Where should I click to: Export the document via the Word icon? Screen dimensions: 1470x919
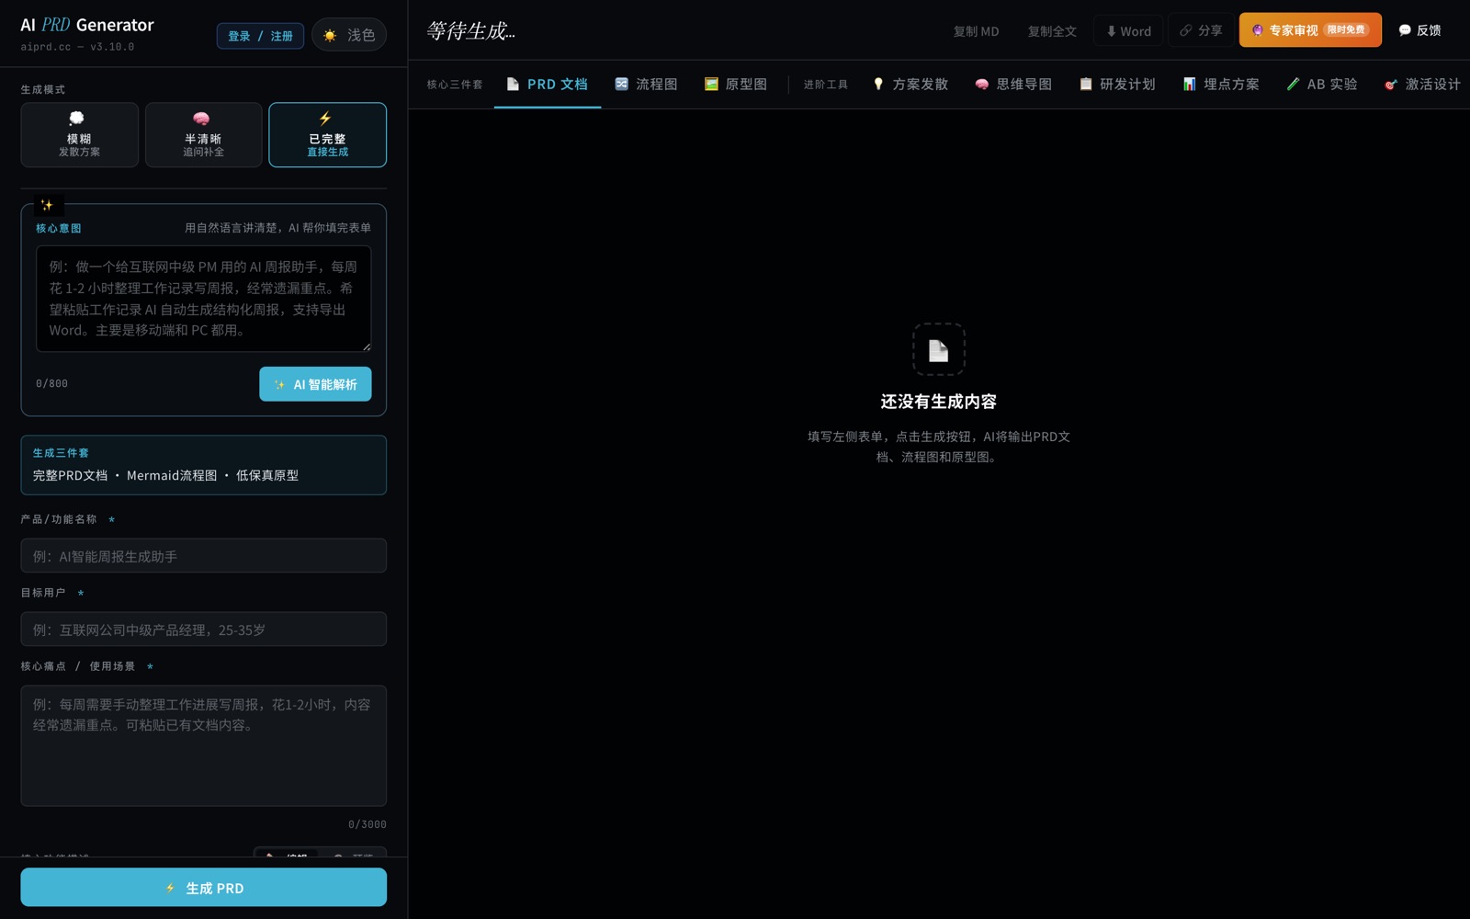click(x=1127, y=30)
